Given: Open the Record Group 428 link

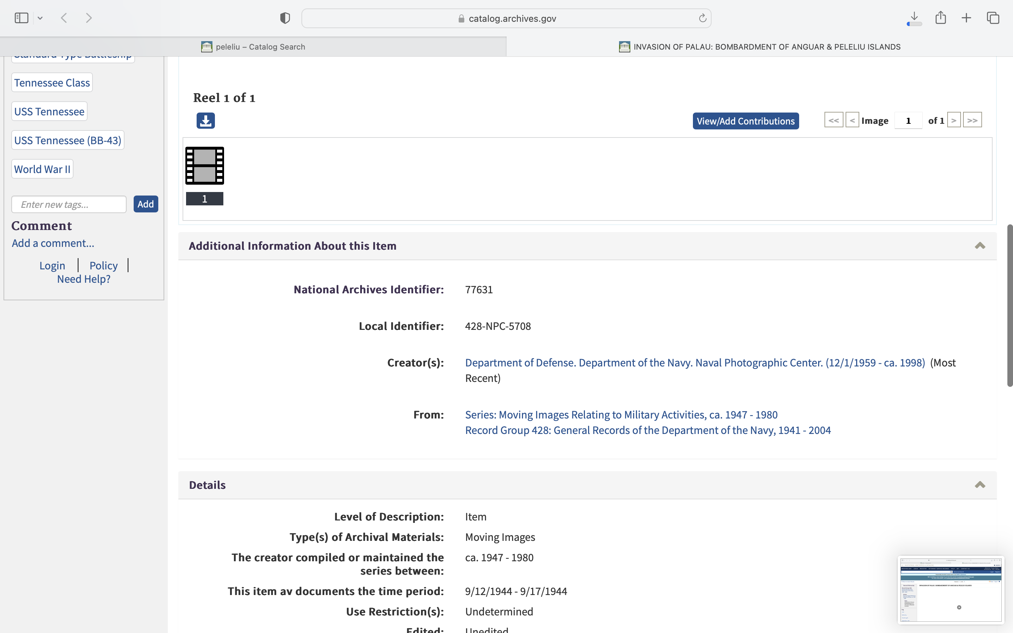Looking at the screenshot, I should [648, 430].
